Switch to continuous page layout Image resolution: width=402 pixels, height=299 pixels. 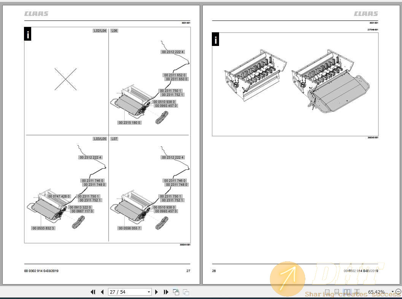[337, 292]
